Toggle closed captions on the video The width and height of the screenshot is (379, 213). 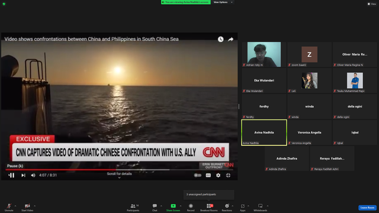(x=208, y=175)
